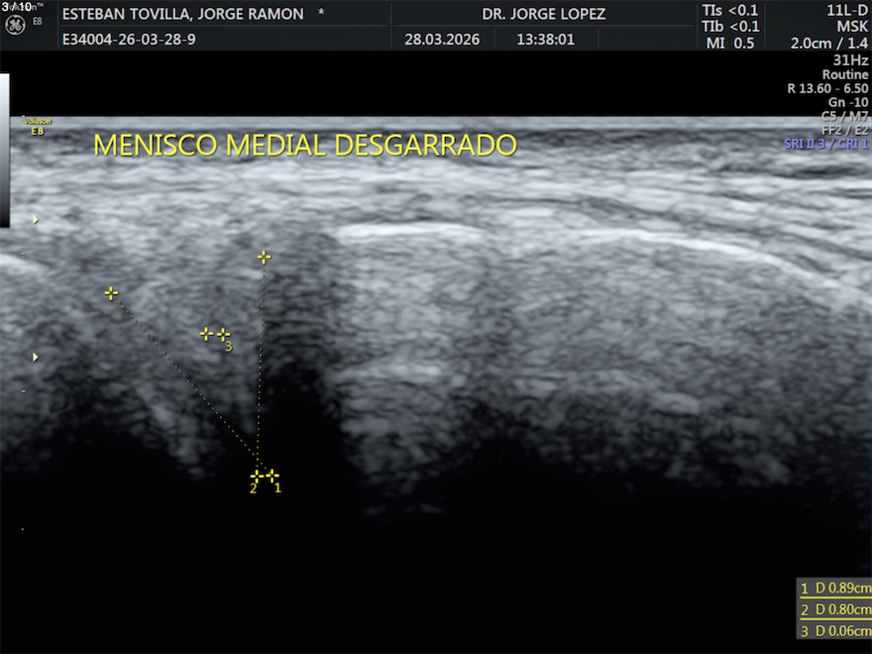Click the Gn -10 gain value
The image size is (872, 654).
click(848, 102)
